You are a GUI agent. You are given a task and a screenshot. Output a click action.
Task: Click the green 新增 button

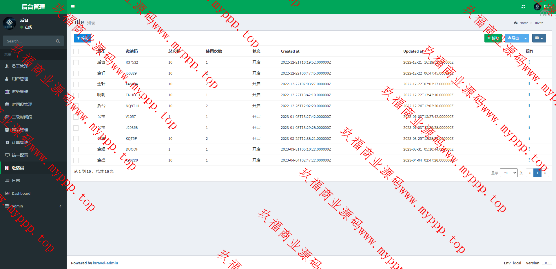(x=493, y=38)
